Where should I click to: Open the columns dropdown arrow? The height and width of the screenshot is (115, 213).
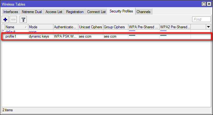pos(208,27)
